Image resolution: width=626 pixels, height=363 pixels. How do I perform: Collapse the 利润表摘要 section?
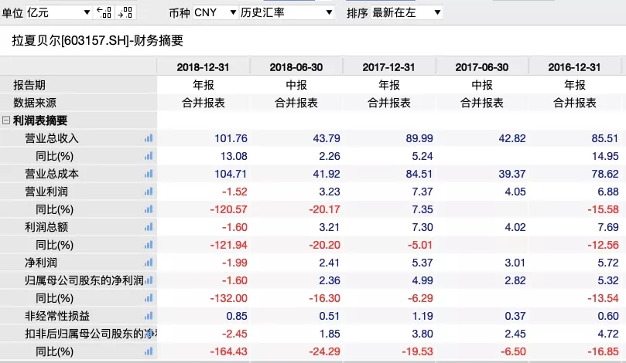click(x=6, y=120)
